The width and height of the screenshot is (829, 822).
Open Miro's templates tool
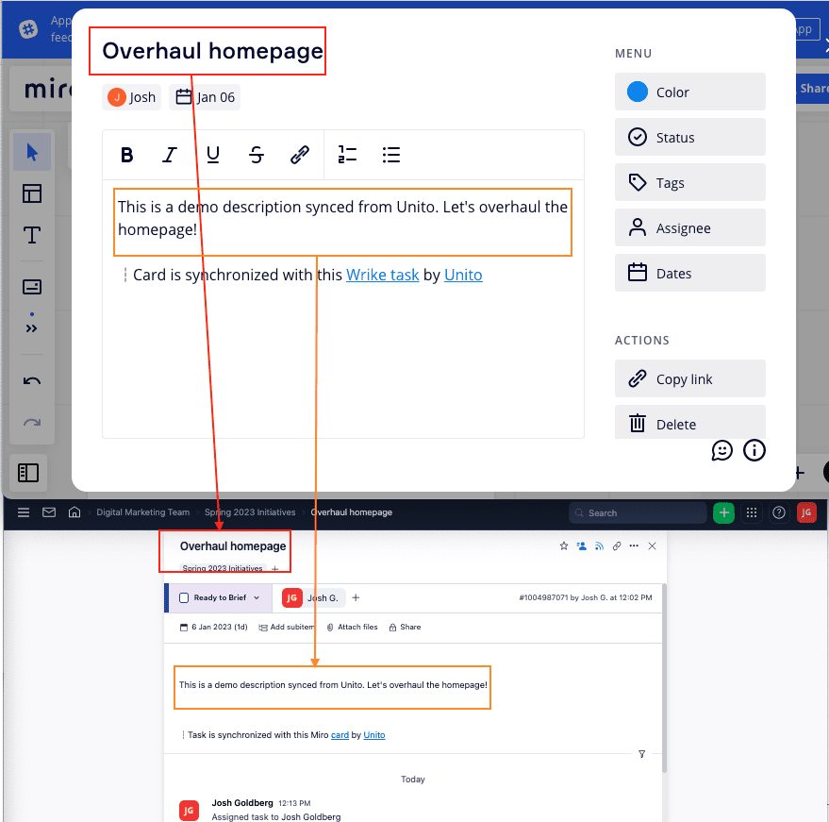click(32, 193)
